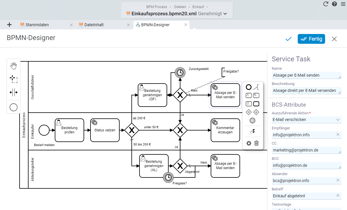Edit the CC field
Screen dimensions: 347x210
tap(306, 150)
